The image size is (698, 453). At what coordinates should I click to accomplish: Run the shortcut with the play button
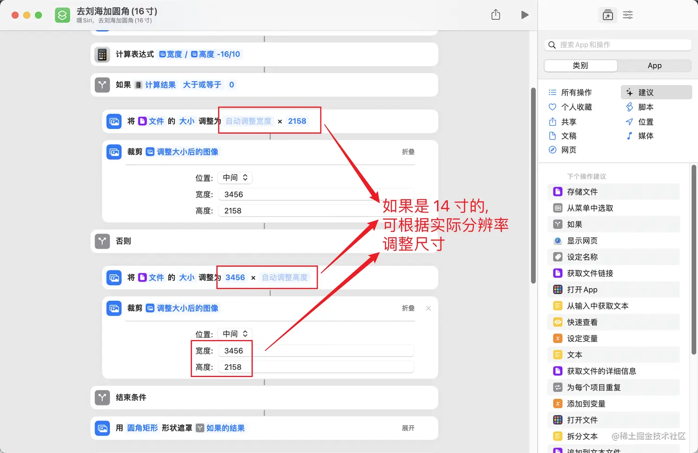click(x=524, y=15)
